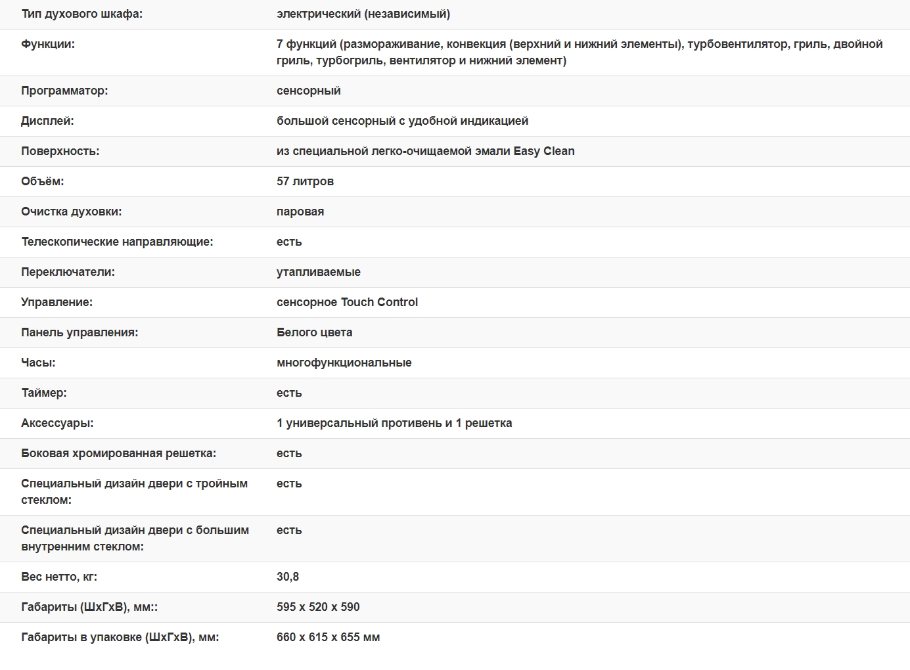Click the '7 функций' description text
910x670 pixels.
[x=579, y=52]
